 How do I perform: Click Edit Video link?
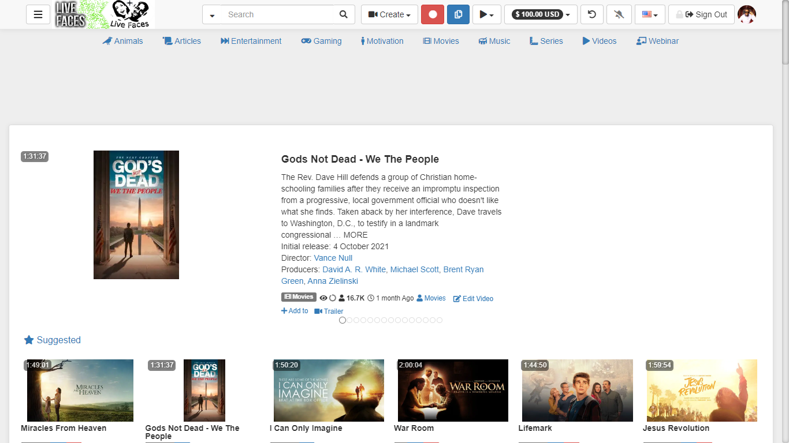[473, 299]
